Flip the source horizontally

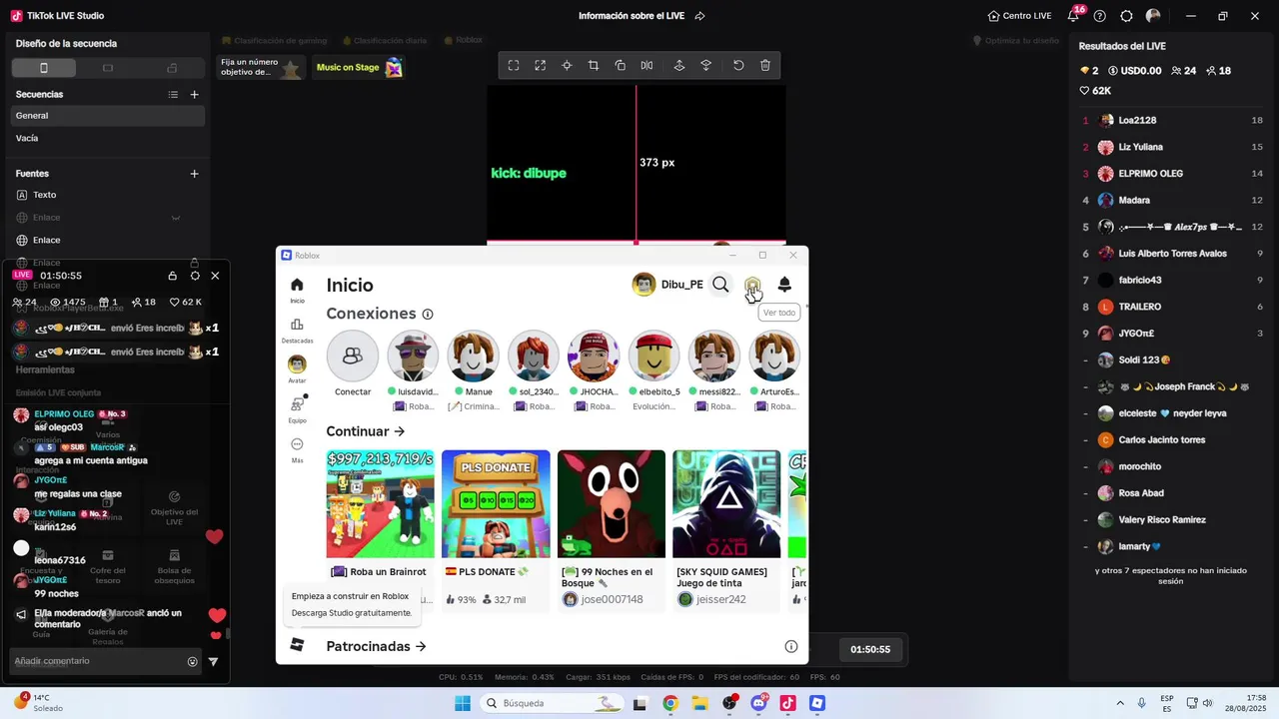pos(647,66)
